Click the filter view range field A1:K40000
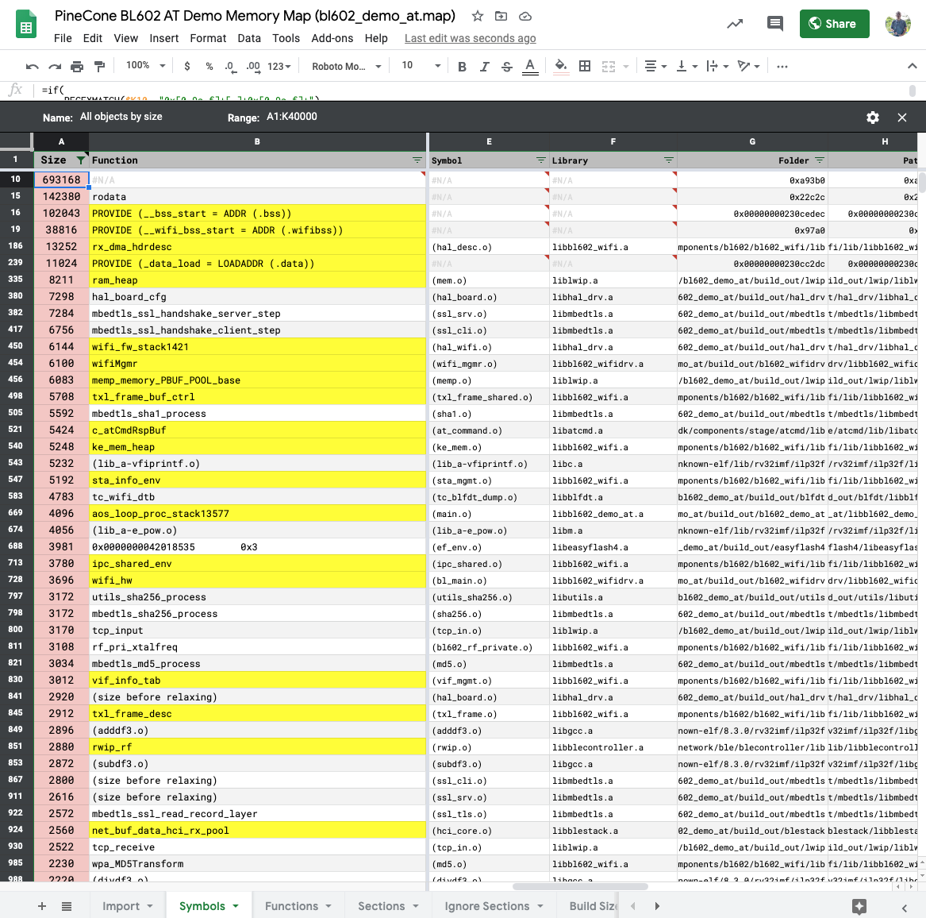 (292, 117)
